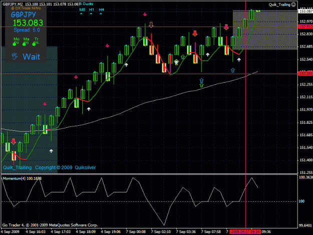
Task: Click the green dot under Mo
Action: pos(15,44)
